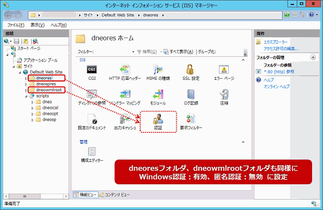Click the *:80 (http) 参照 link

click(x=279, y=72)
